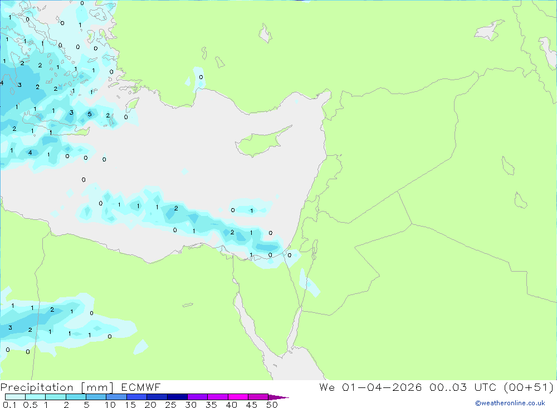Viewport: 557px width, 408px height.
Task: Click the legend label "40"
Action: click(232, 405)
